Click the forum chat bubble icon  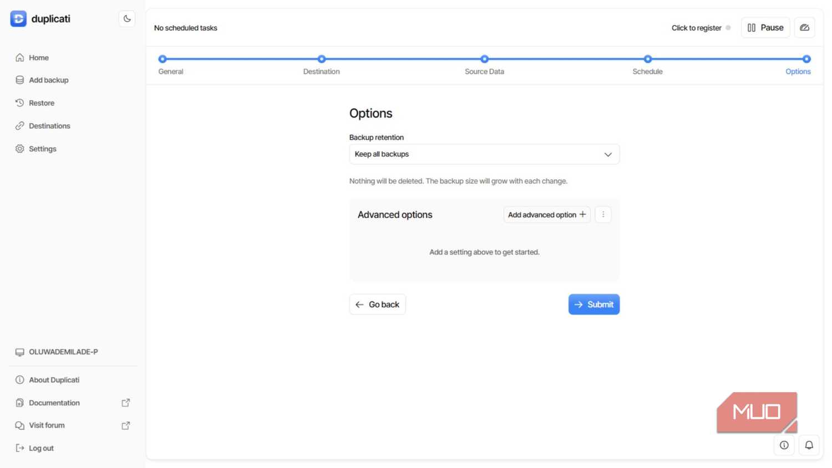click(20, 425)
